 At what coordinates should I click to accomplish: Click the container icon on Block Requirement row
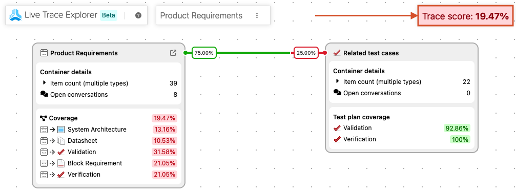[x=44, y=163]
